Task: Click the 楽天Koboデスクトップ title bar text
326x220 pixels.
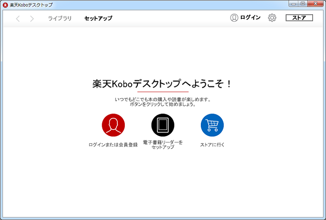Action: [x=31, y=4]
